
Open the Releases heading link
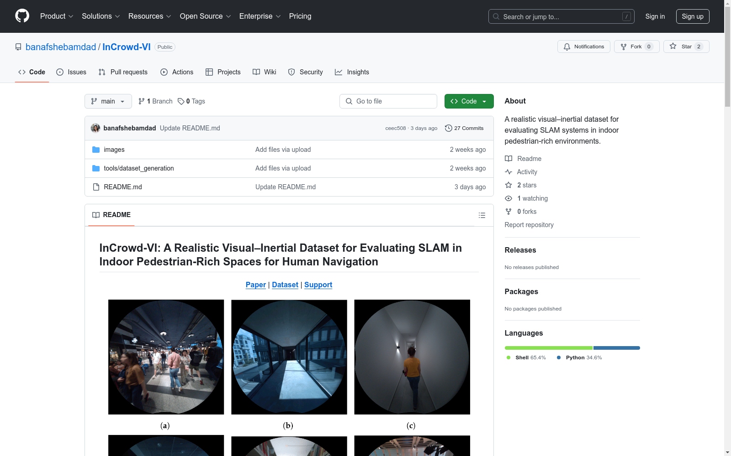(x=520, y=250)
